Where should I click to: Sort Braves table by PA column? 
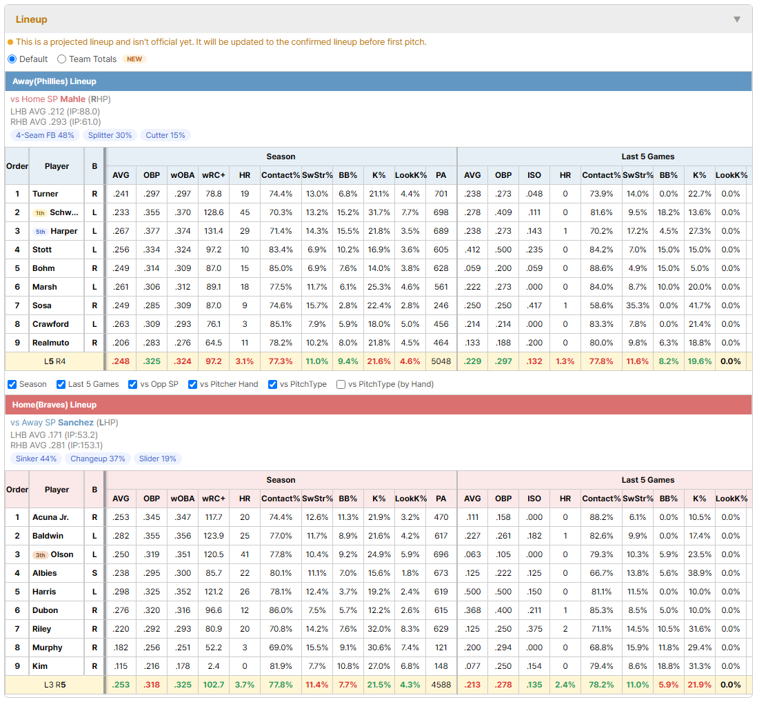pyautogui.click(x=441, y=499)
